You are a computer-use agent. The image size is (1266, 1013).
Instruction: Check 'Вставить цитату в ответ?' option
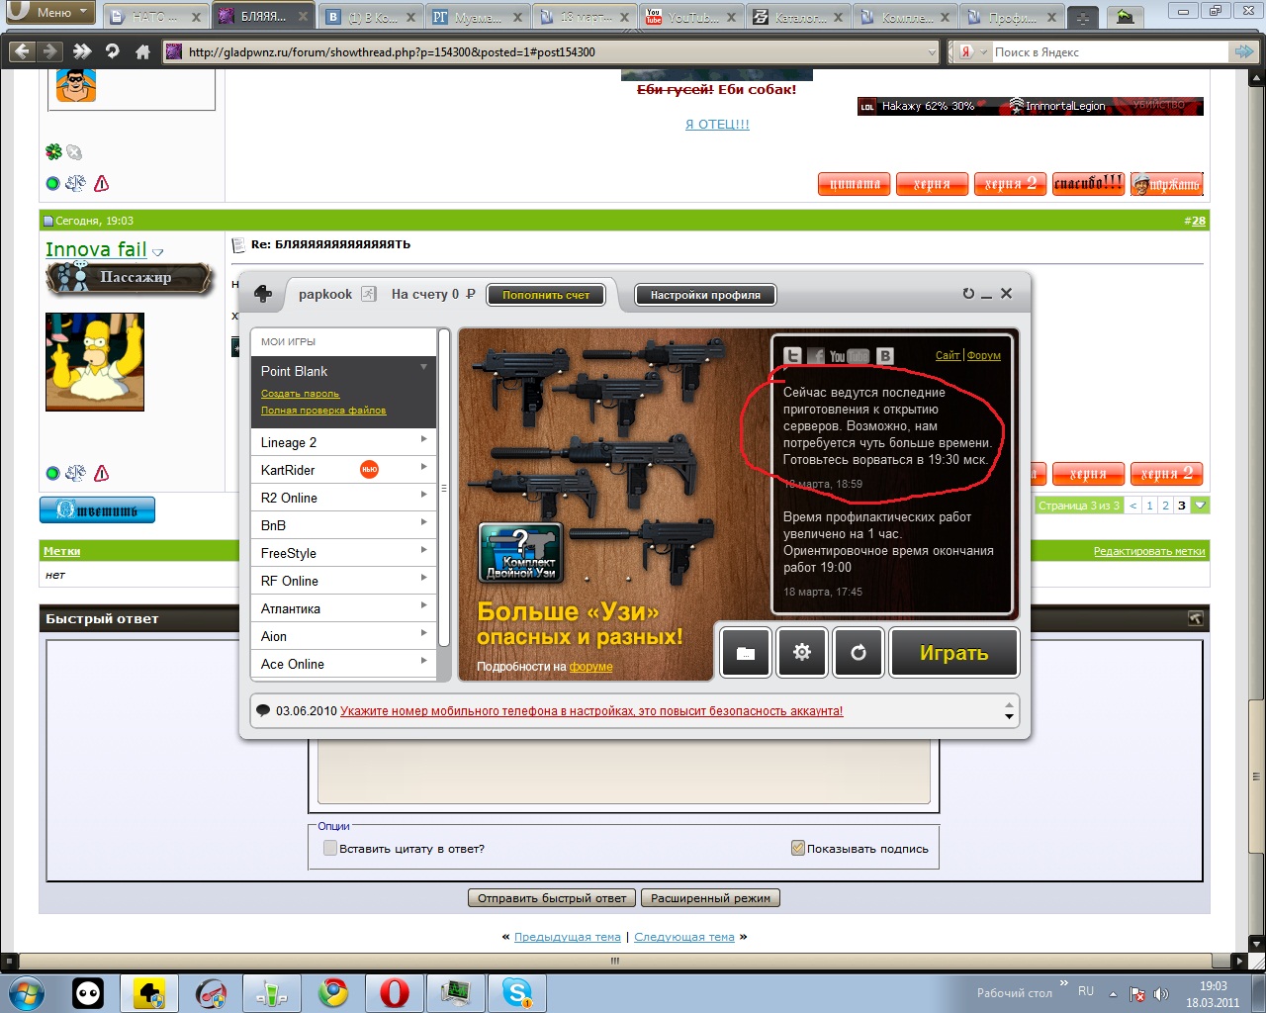point(330,848)
